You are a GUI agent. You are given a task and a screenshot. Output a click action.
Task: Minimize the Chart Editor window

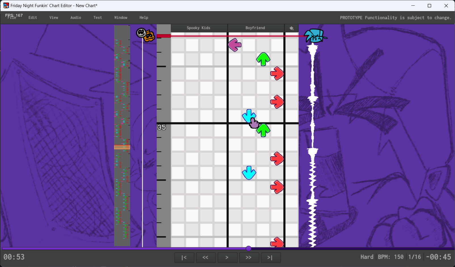(413, 6)
